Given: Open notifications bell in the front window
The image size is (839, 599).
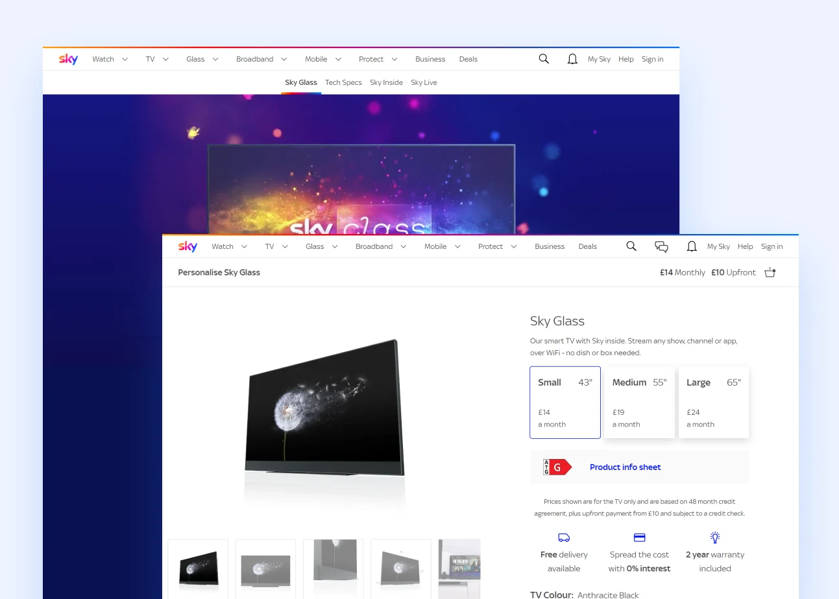Looking at the screenshot, I should pyautogui.click(x=692, y=246).
